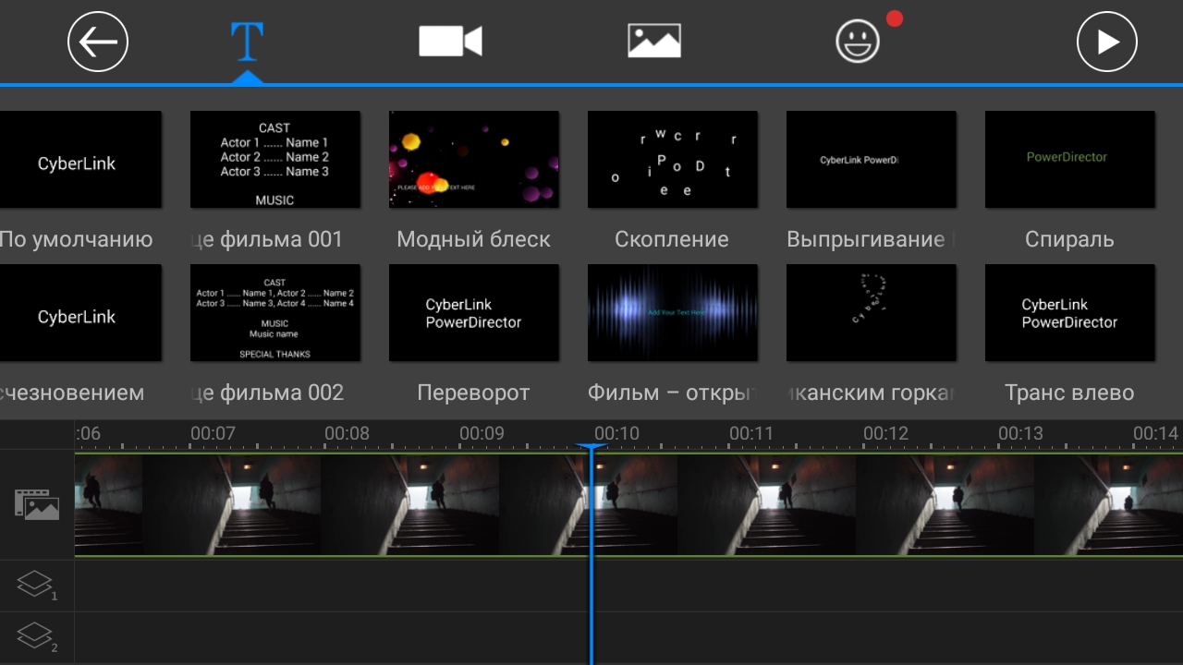
Task: Choose the 'фильма 002' credits template
Action: [274, 313]
